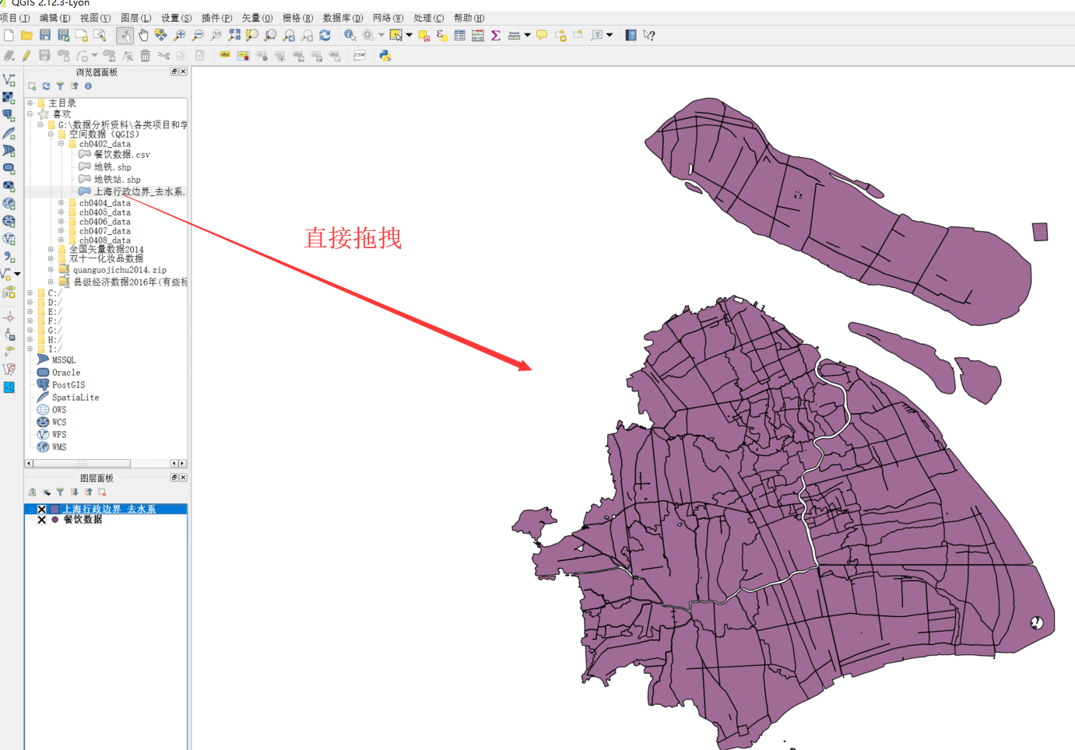Click the Add Vector Layer icon
This screenshot has height=750, width=1075.
[x=9, y=79]
